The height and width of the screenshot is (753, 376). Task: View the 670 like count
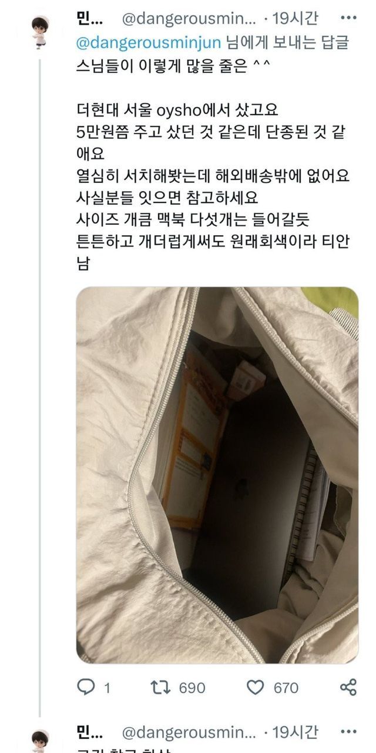286,688
